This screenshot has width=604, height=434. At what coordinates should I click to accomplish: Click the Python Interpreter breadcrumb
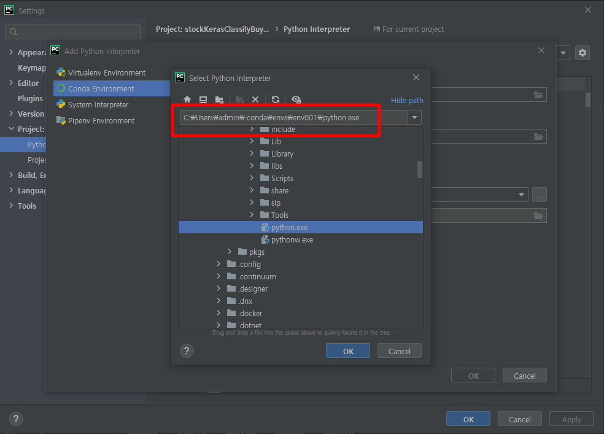pos(317,29)
